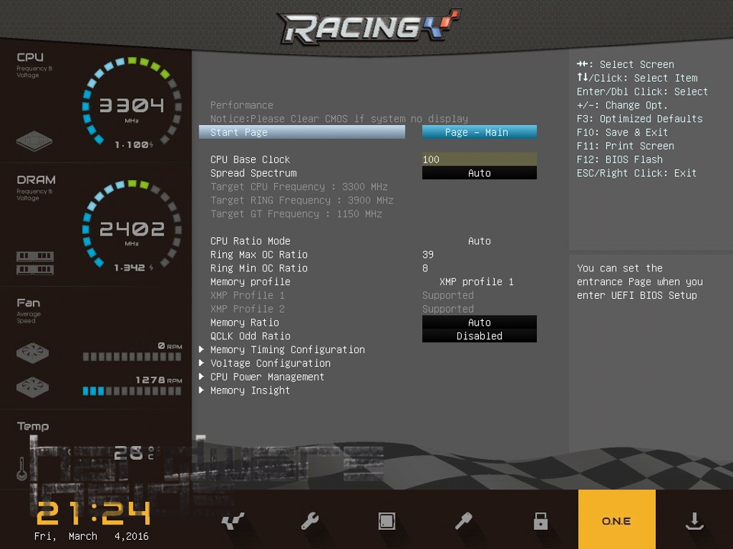Open the Memory Ratio Auto dropdown
733x549 pixels.
click(480, 322)
